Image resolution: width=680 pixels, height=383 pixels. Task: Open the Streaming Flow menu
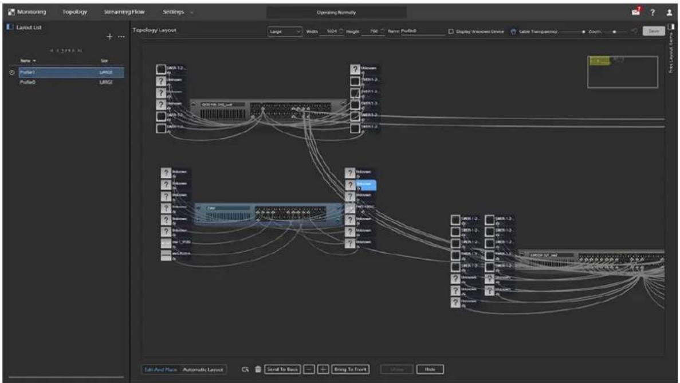pos(124,11)
